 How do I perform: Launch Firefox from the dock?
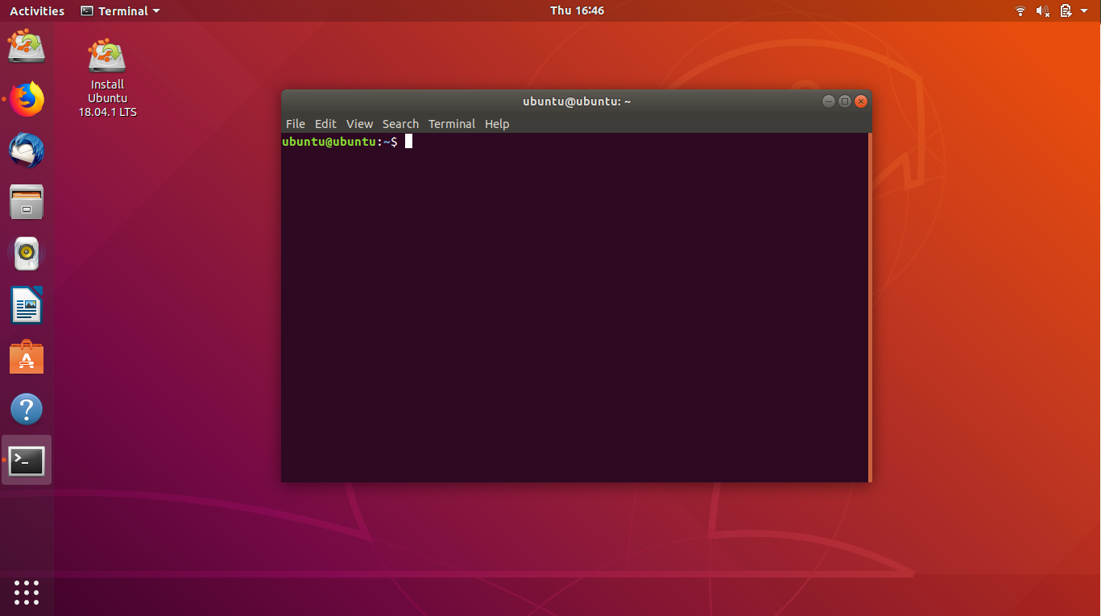pyautogui.click(x=27, y=99)
